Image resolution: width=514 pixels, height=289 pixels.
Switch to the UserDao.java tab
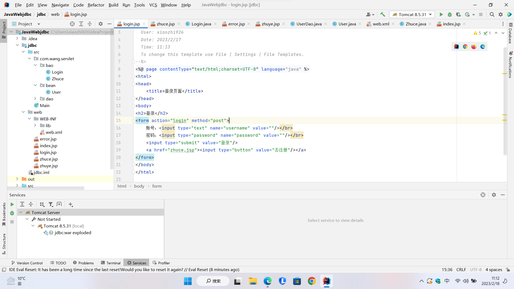click(309, 24)
